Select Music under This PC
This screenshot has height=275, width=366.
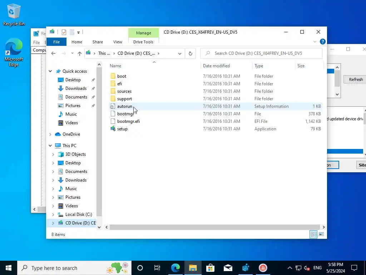coord(71,189)
